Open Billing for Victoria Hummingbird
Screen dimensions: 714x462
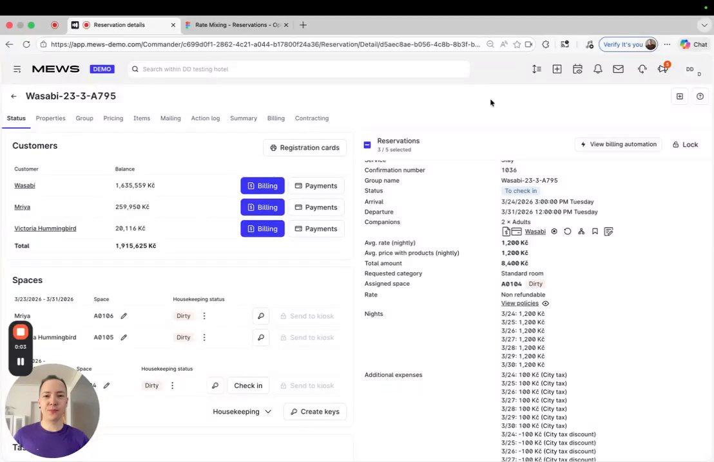tap(262, 228)
